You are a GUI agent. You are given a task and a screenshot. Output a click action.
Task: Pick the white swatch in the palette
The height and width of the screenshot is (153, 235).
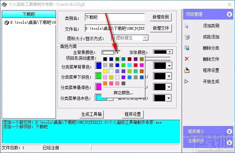(x=111, y=71)
